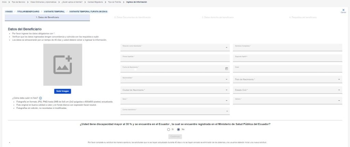This screenshot has width=350, height=147.
Task: Open the Nacionalidad dropdown arrow
Action: [226, 79]
